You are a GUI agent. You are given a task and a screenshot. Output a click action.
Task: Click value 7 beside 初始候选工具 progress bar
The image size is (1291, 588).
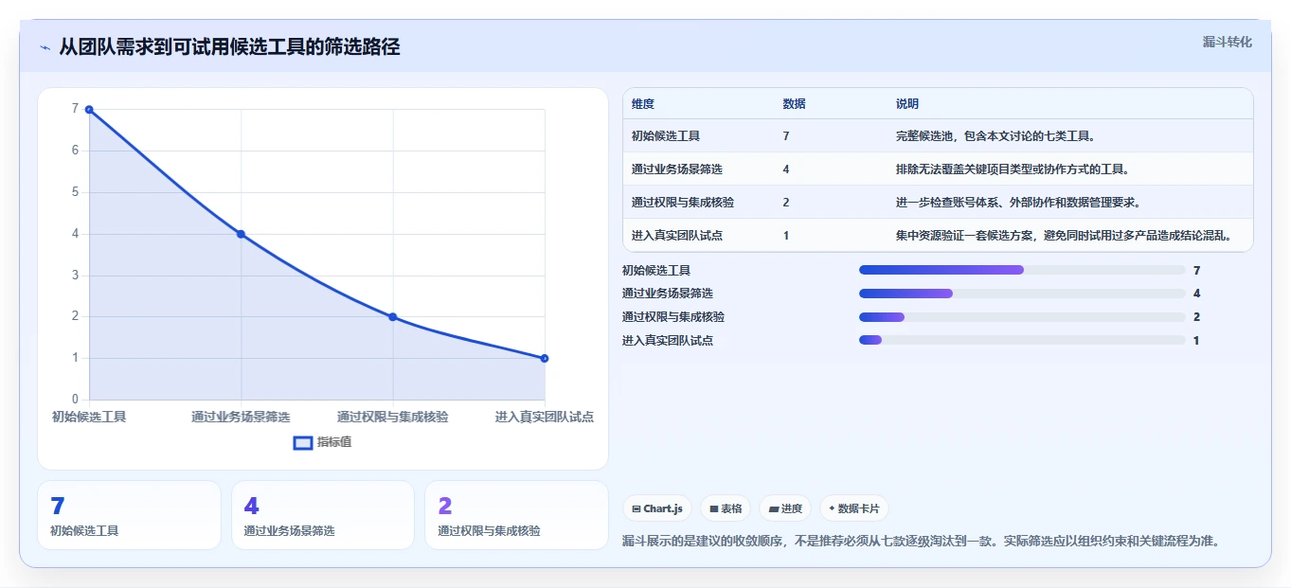coord(1197,271)
